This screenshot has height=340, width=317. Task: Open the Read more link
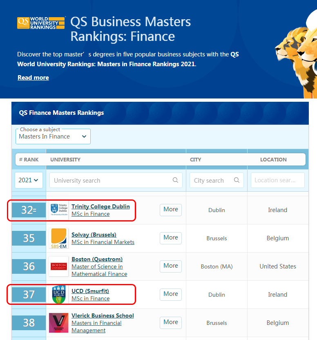(33, 78)
